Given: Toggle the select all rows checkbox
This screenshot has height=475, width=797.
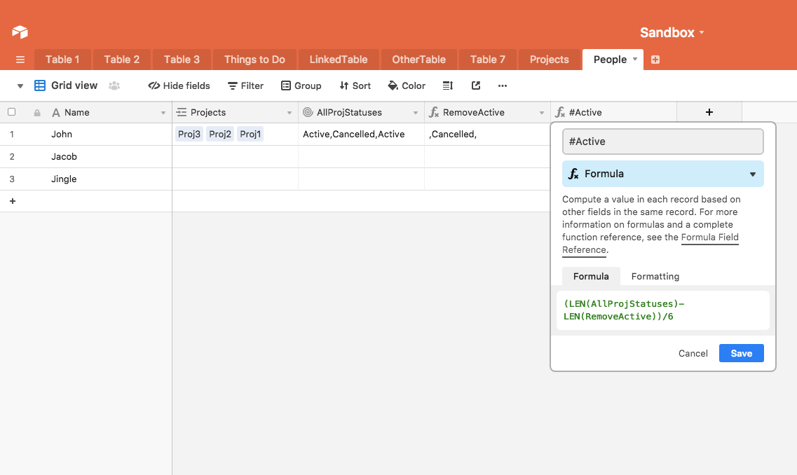Looking at the screenshot, I should coord(12,112).
